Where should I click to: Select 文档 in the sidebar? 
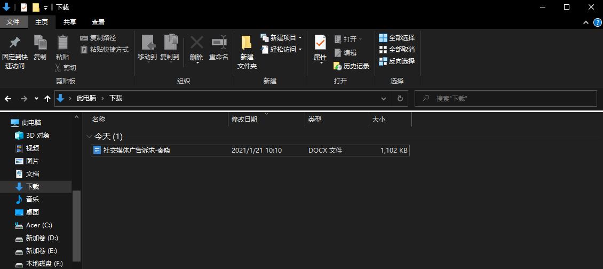click(x=27, y=174)
